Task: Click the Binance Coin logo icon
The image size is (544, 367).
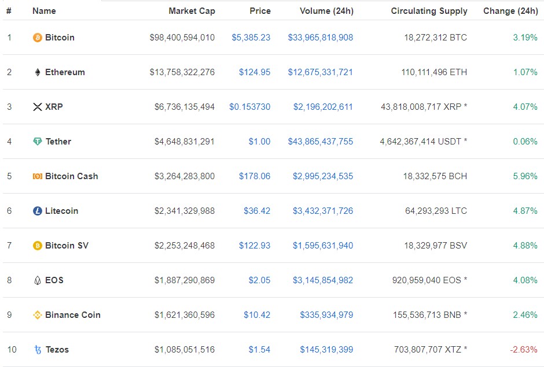Action: (x=38, y=314)
